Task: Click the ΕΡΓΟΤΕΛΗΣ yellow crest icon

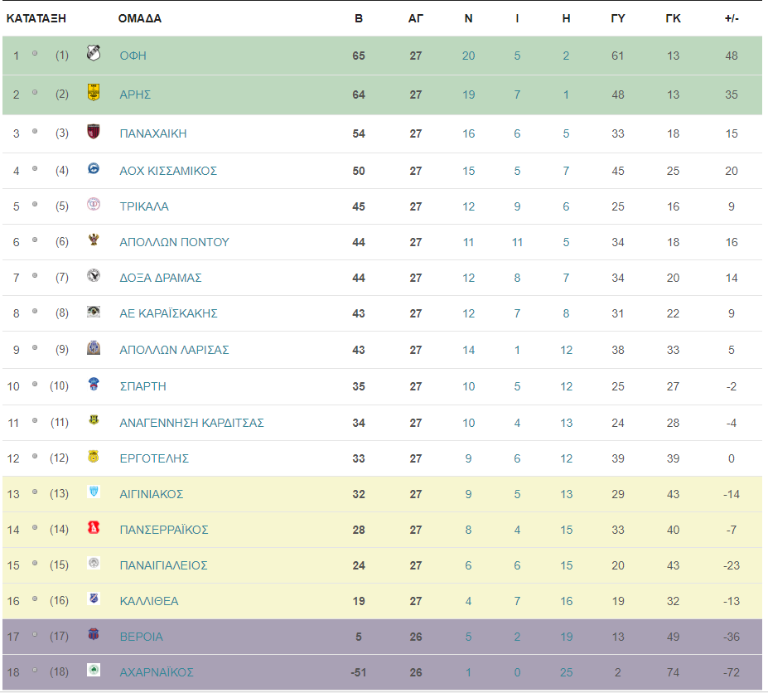Action: point(94,456)
